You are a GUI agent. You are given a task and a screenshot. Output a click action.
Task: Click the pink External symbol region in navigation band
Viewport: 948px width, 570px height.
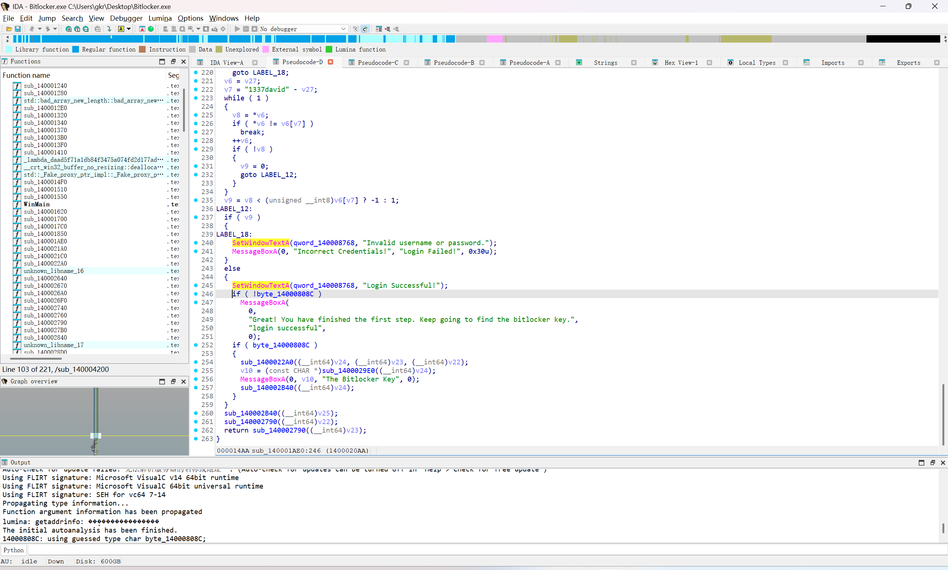point(494,39)
